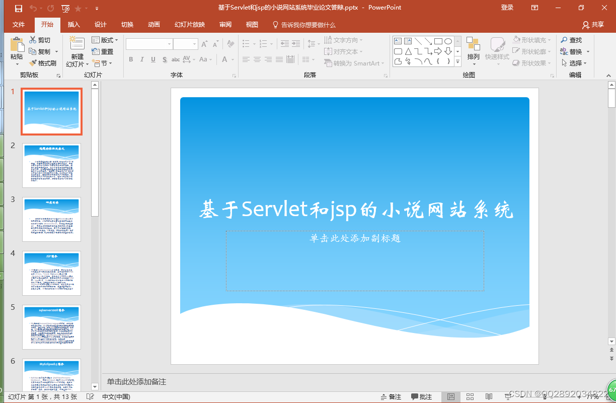Select slide 3 thumbnail in the panel
The height and width of the screenshot is (403, 616).
coord(51,219)
